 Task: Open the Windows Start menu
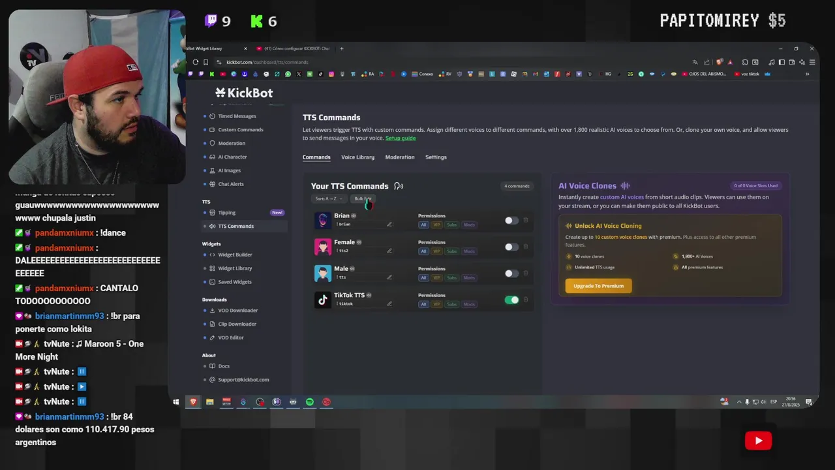176,402
